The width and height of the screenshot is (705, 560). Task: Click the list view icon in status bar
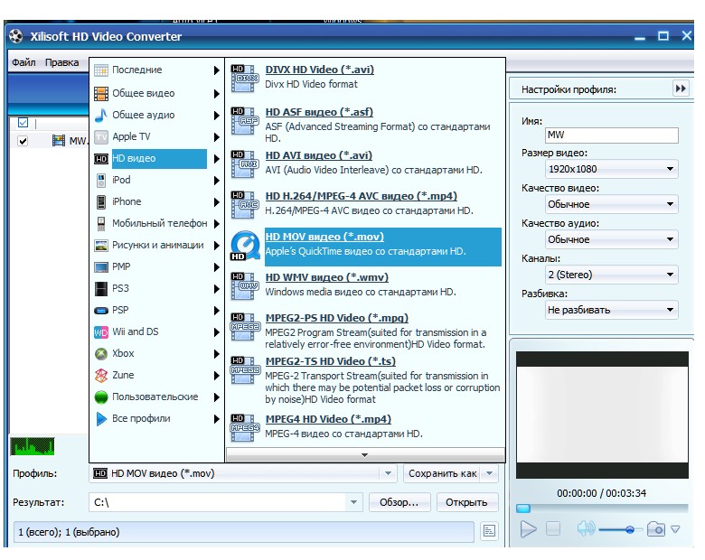click(489, 532)
